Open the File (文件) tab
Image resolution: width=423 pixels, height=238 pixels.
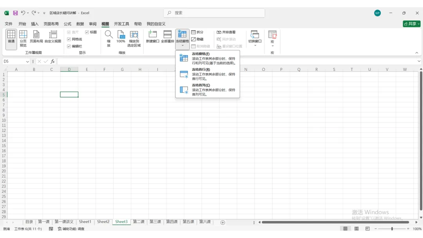[9, 24]
